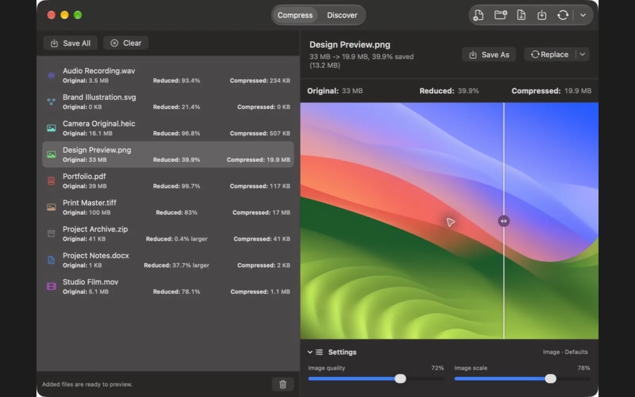Click the Image · Defaults preset label

565,352
